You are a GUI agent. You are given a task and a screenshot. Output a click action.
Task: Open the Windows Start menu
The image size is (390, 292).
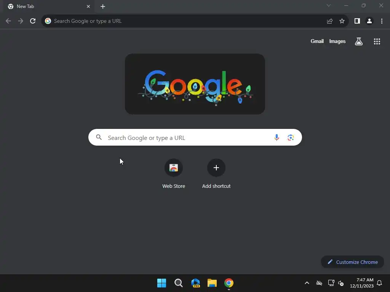(161, 283)
